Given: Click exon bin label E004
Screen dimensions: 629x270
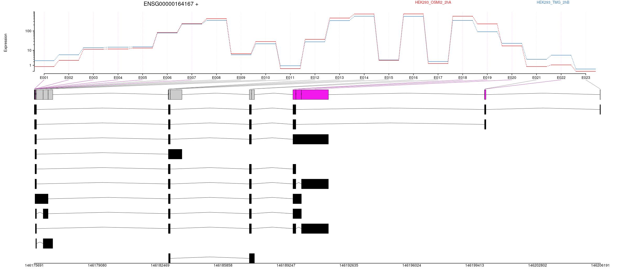Looking at the screenshot, I should pos(118,78).
